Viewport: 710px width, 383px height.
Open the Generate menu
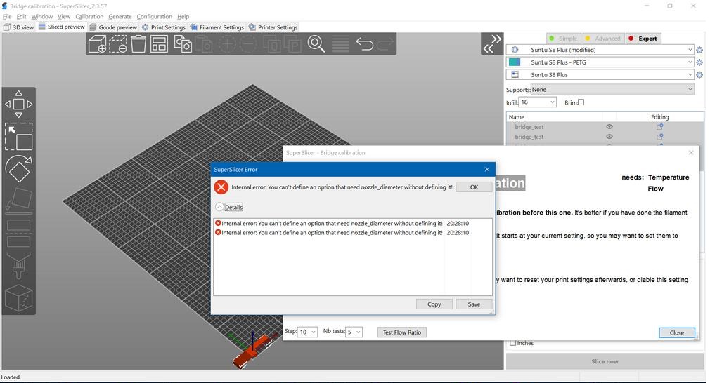(x=120, y=17)
